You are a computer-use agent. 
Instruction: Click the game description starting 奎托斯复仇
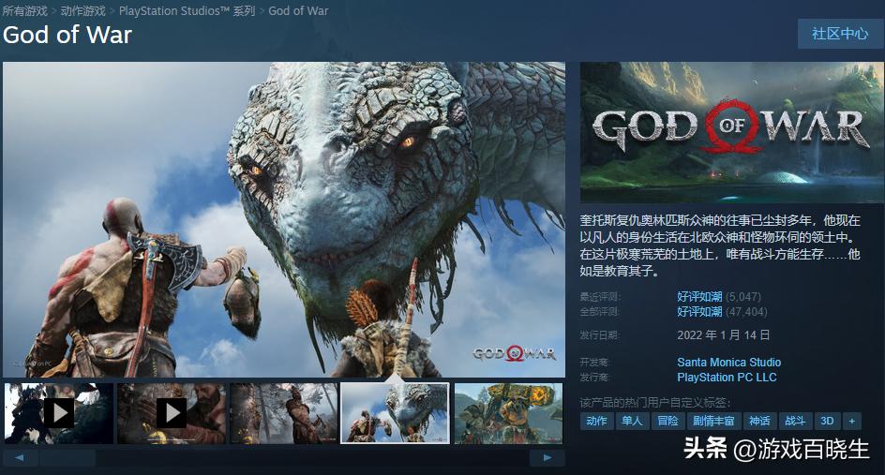pos(720,245)
